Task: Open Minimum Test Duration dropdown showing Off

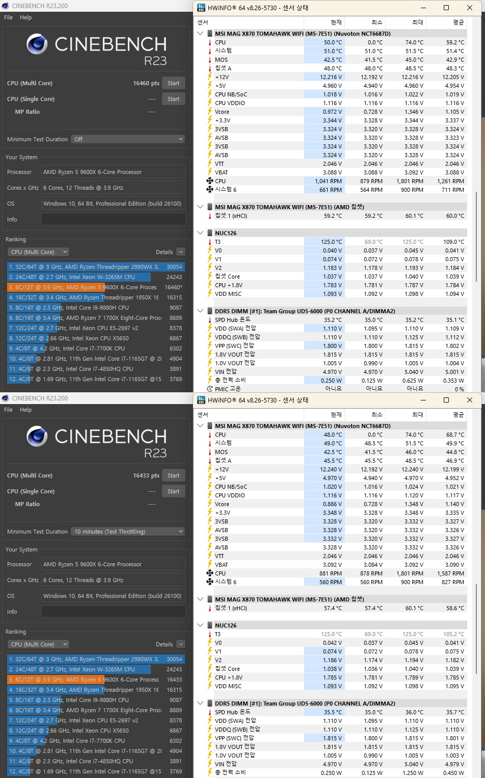Action: (x=128, y=139)
